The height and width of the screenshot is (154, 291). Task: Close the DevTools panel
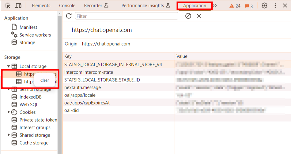click(x=285, y=6)
